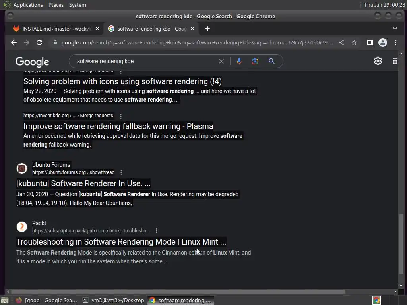The width and height of the screenshot is (407, 305).
Task: Open options for Improve software rendering result
Action: coord(121,116)
